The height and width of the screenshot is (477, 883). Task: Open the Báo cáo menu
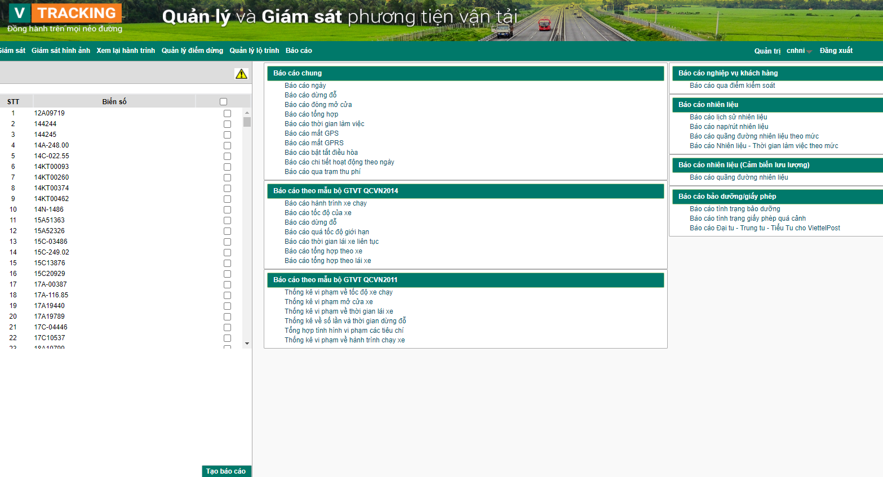coord(299,51)
